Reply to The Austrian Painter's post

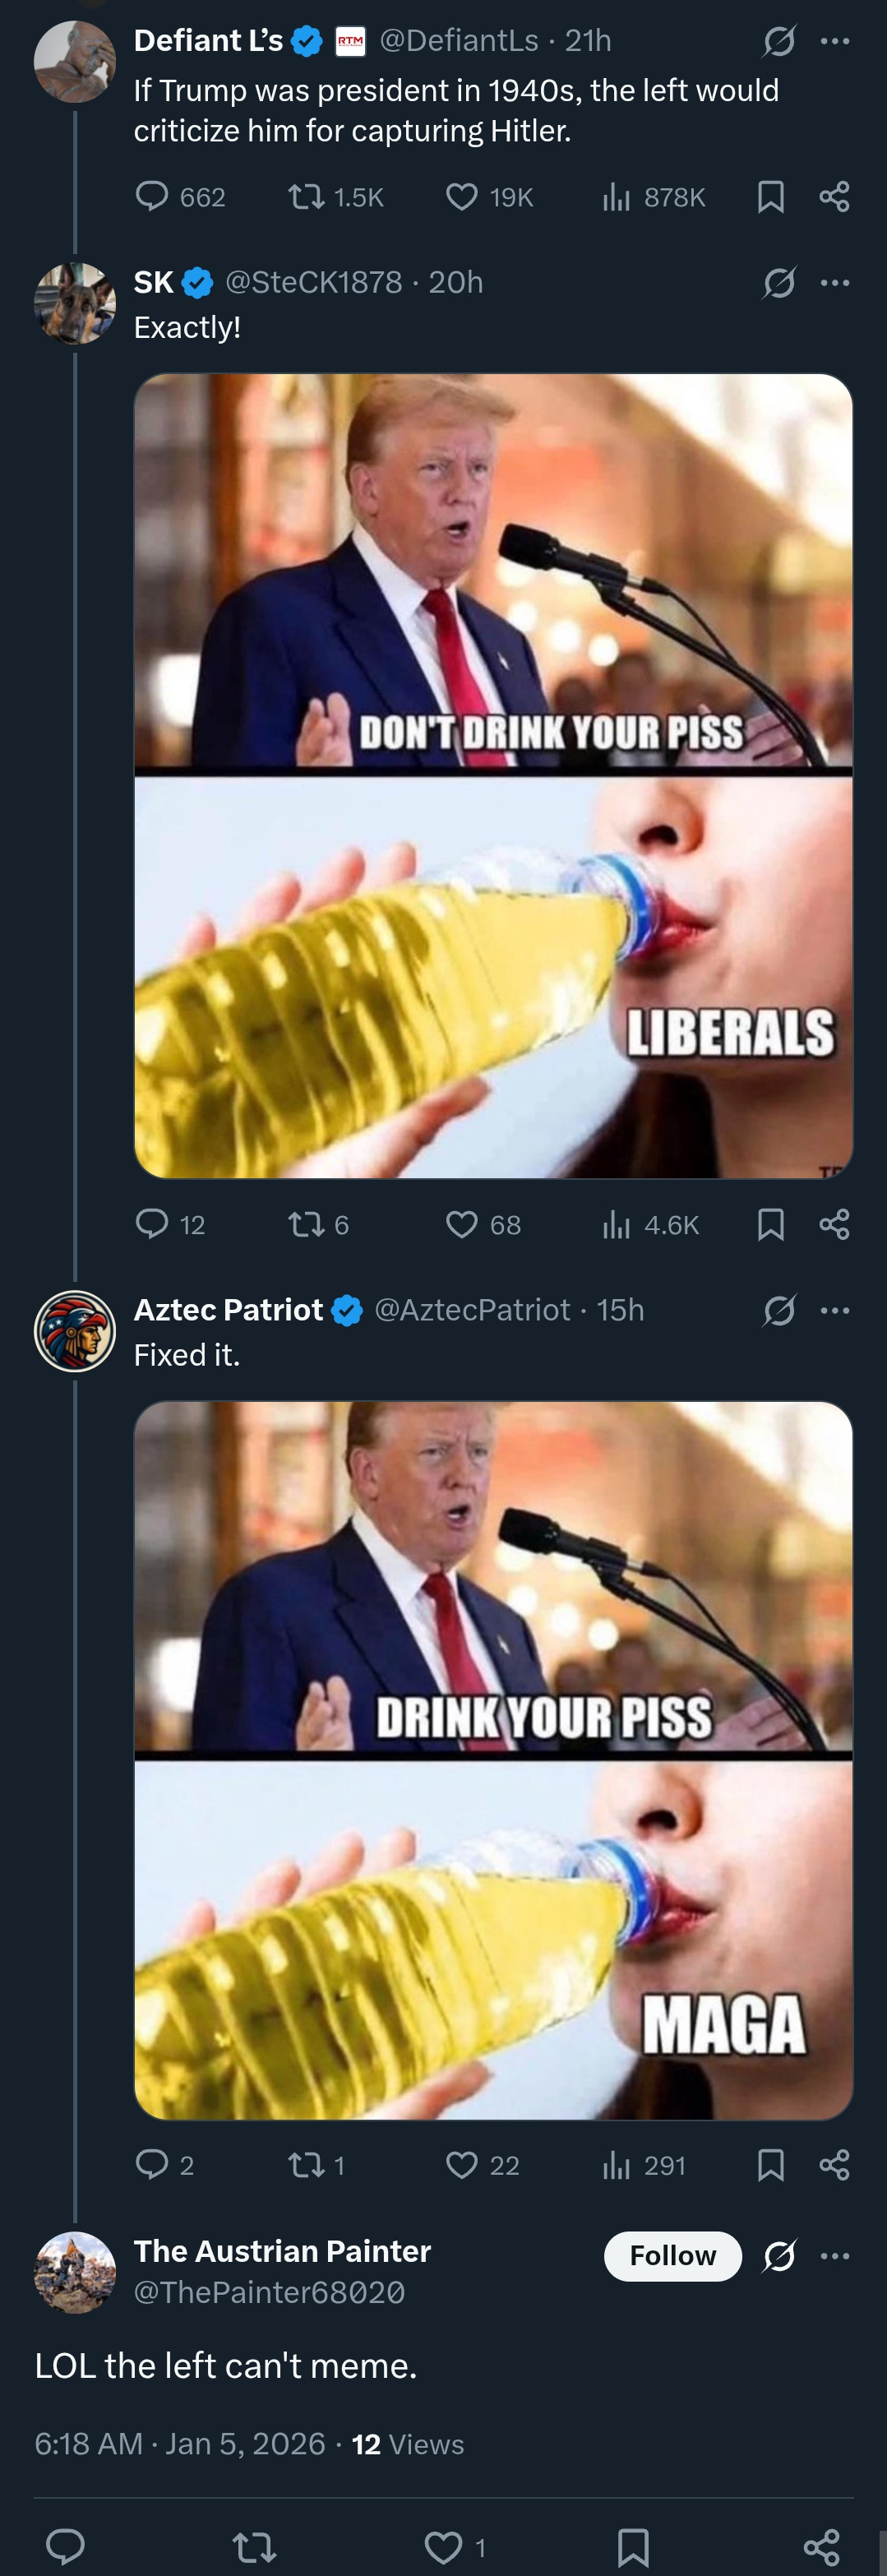click(x=66, y=2546)
